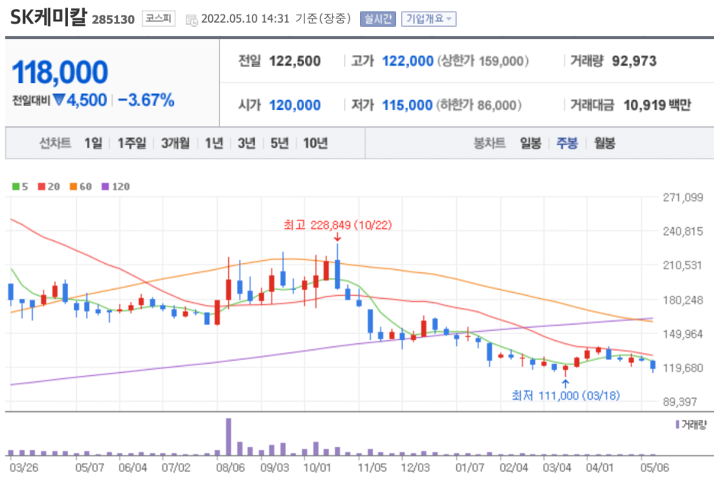This screenshot has width=714, height=485.
Task: Click the down triangle next to 4,500
Action: pos(59,100)
